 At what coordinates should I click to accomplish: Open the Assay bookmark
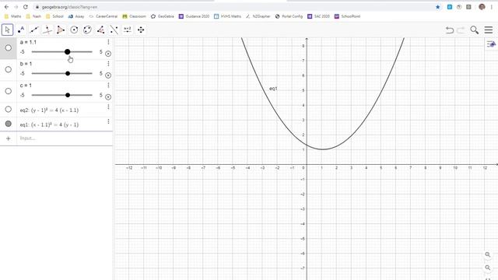(76, 16)
